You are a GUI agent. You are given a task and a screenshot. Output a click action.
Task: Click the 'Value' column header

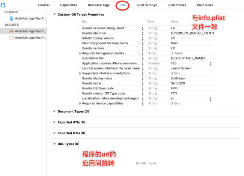coord(174,21)
